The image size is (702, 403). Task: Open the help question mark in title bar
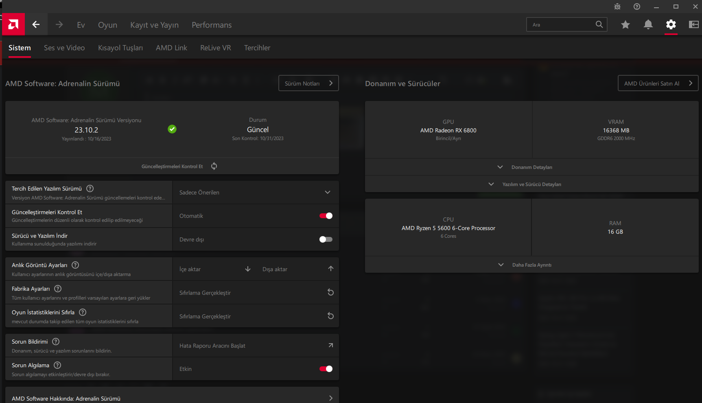[637, 7]
